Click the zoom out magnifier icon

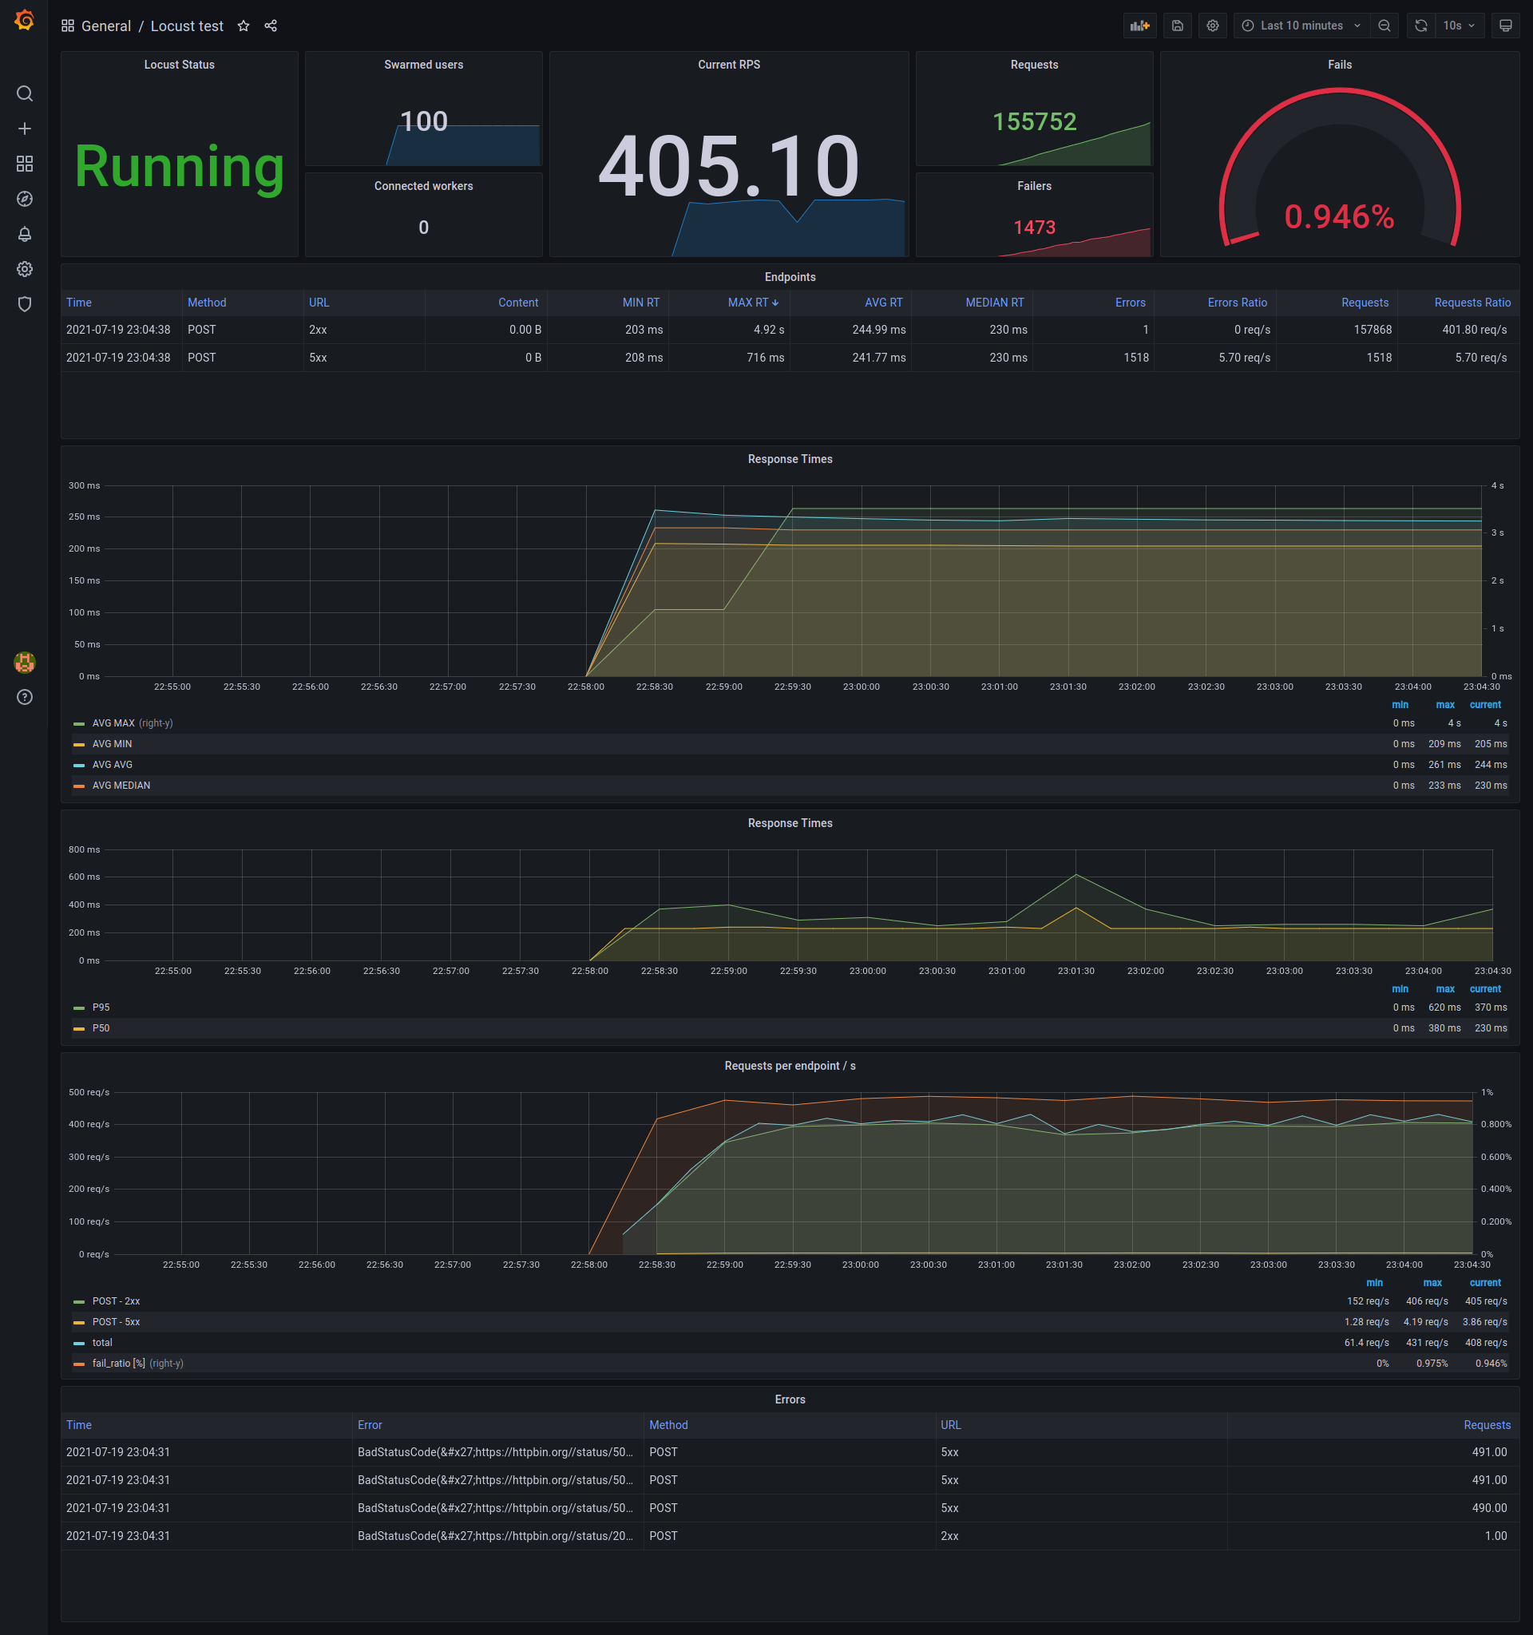point(1383,26)
